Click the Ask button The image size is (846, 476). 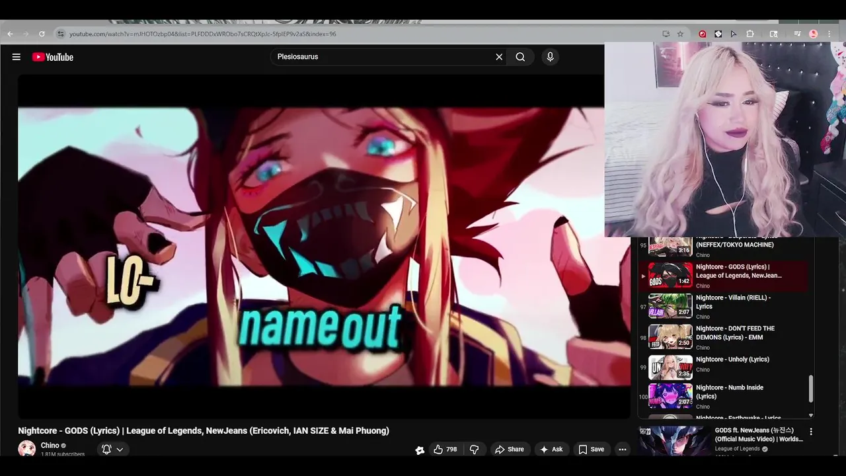(551, 449)
